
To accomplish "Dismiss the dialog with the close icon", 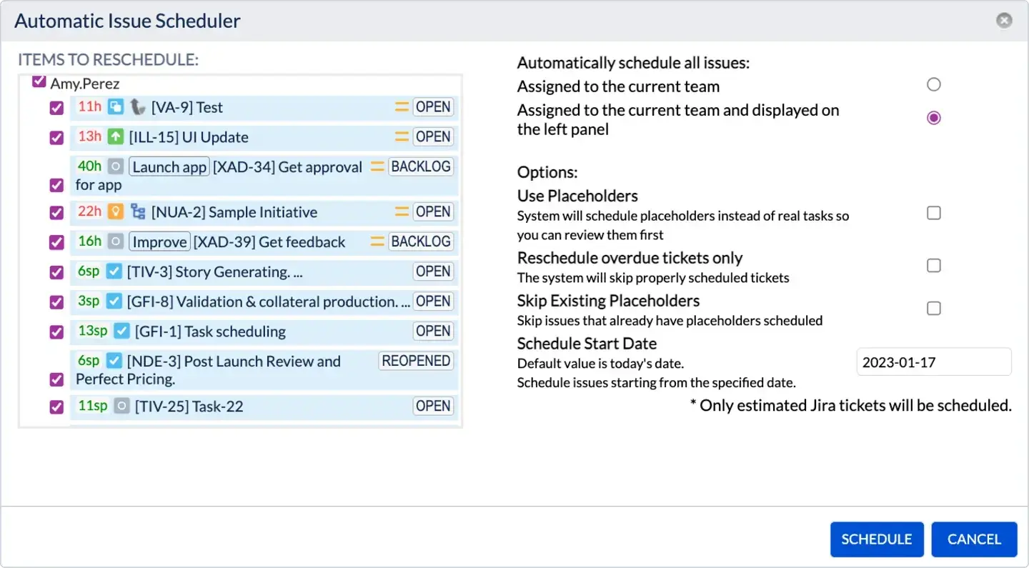I will point(1004,20).
